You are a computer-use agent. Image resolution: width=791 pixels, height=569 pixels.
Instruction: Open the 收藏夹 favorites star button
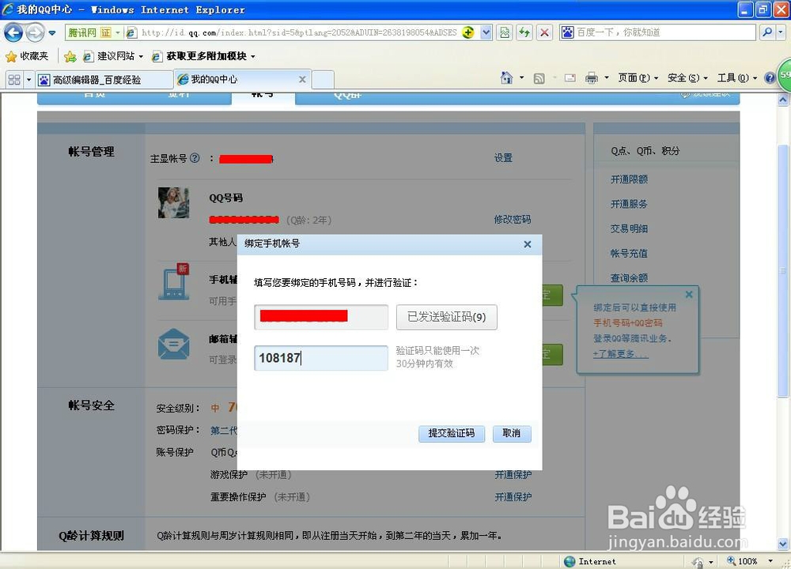click(x=27, y=56)
